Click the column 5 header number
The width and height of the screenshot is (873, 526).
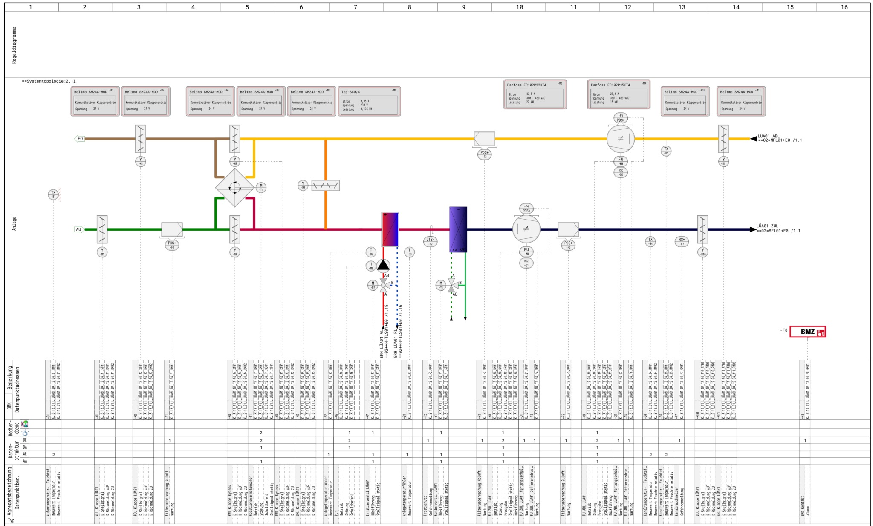pos(247,7)
